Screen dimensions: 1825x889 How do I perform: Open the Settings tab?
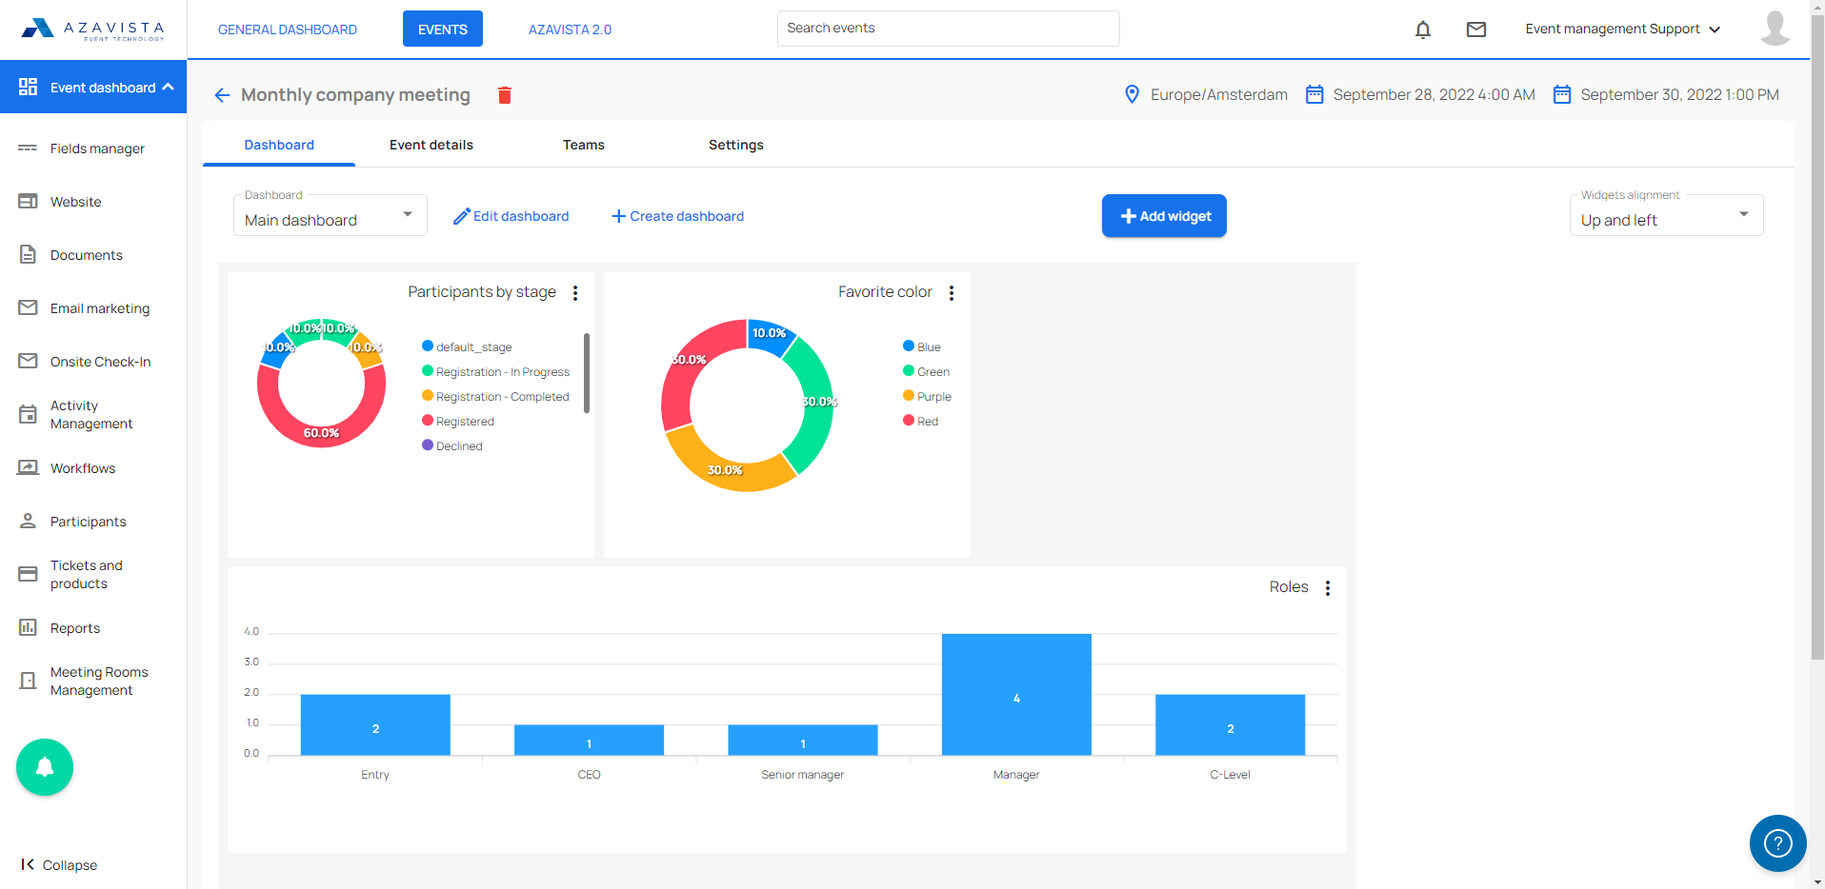[736, 145]
